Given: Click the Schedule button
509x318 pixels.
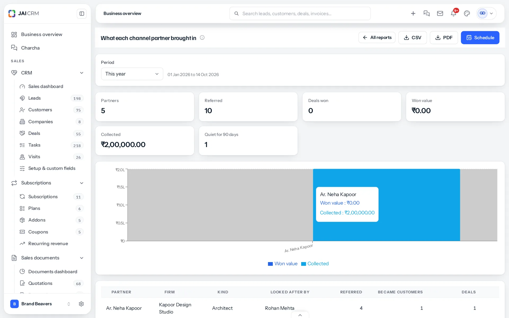Looking at the screenshot, I should (x=480, y=38).
